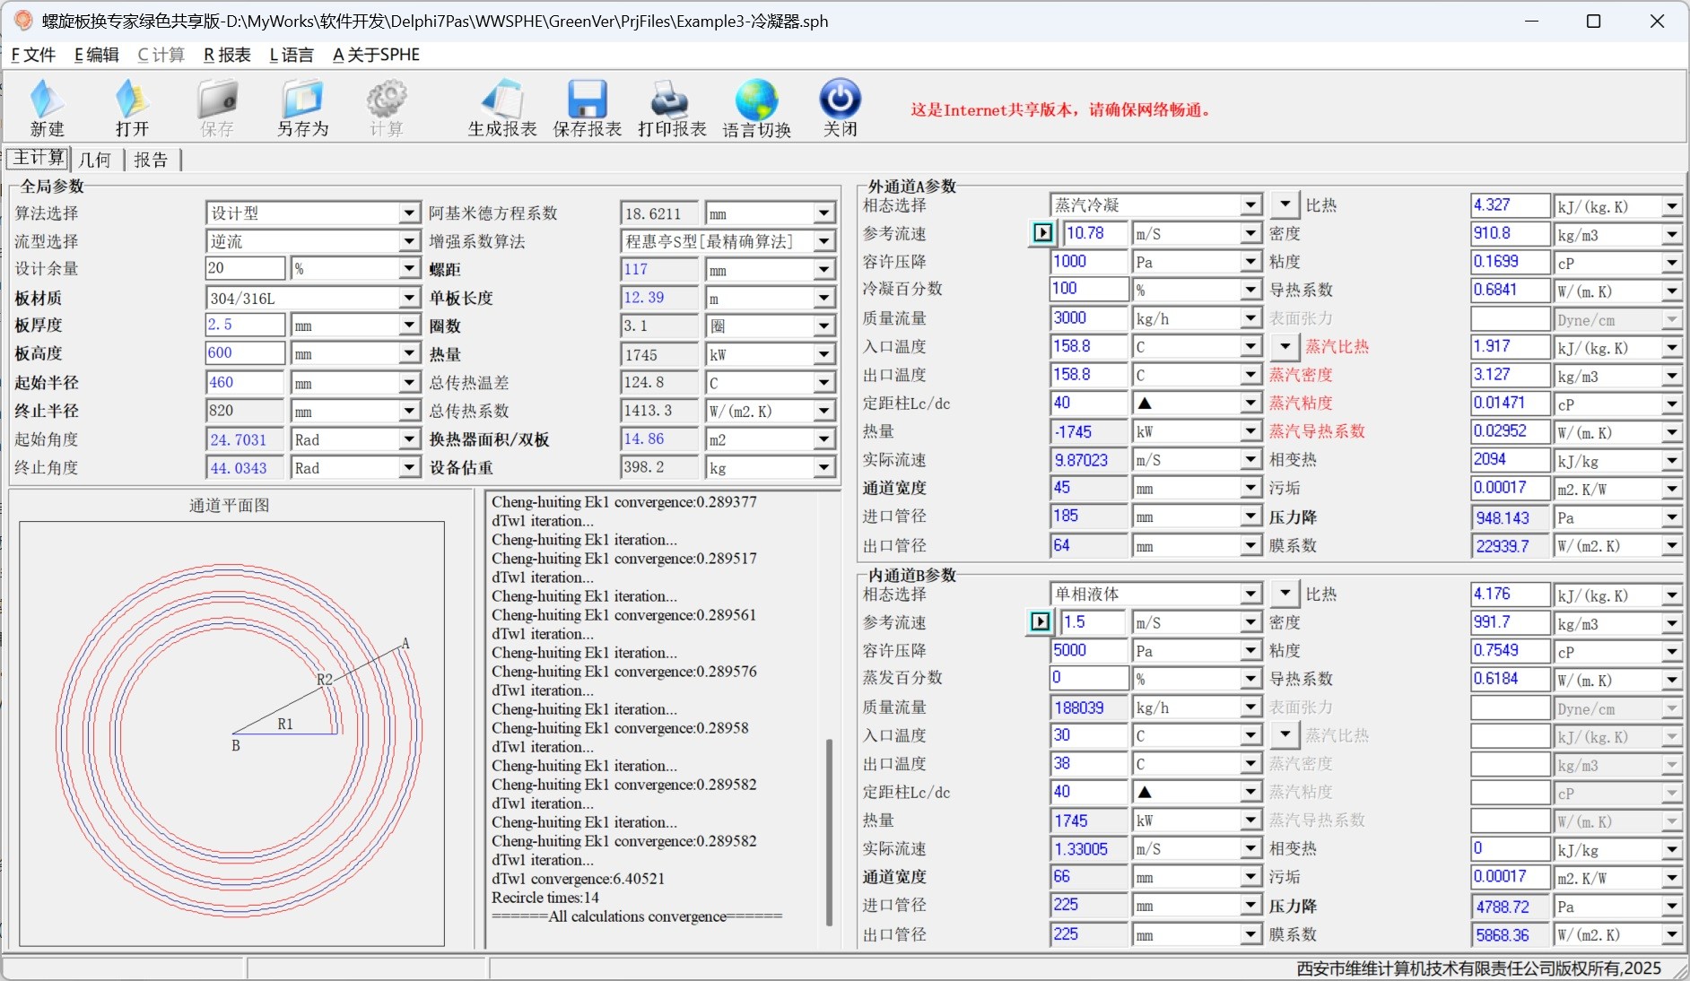1690x981 pixels.
Task: Click channel A 容许压降 field showing 1000
Action: (x=1089, y=261)
